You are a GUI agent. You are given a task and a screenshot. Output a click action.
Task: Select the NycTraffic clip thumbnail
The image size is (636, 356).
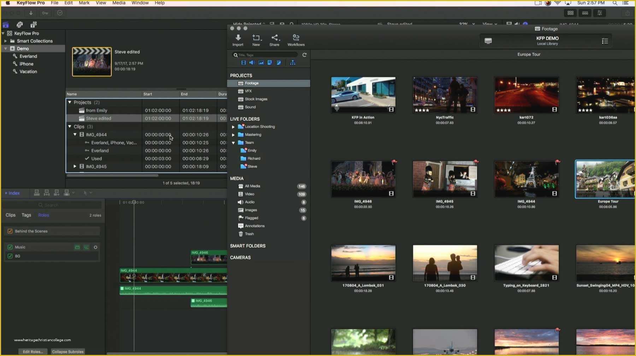(x=445, y=95)
